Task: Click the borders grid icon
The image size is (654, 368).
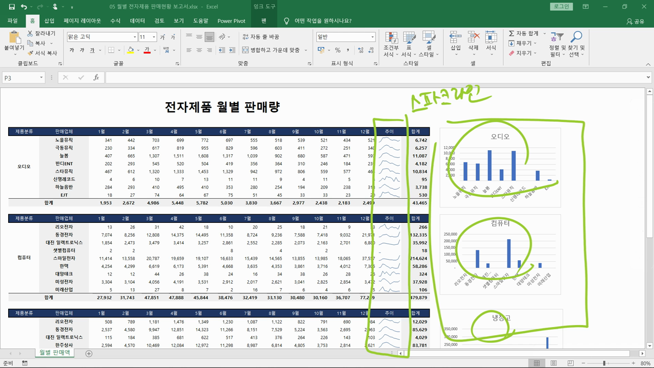Action: pyautogui.click(x=111, y=50)
